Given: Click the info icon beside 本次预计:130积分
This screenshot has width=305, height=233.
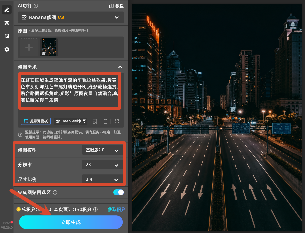Looking at the screenshot, I should 96,209.
